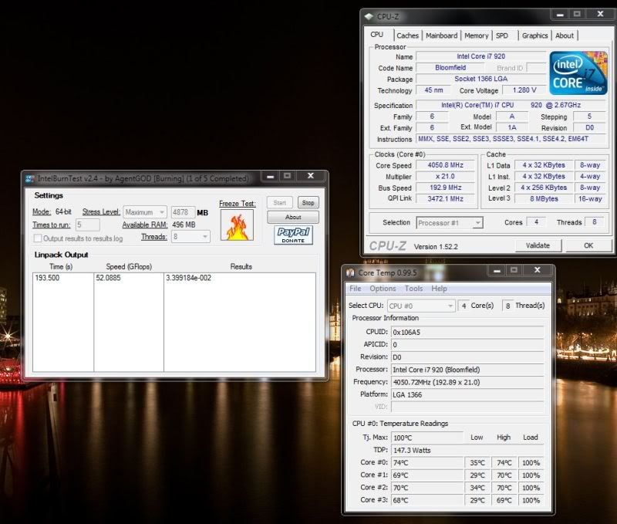Switch to the Memory tab
This screenshot has width=617, height=524.
pos(476,35)
